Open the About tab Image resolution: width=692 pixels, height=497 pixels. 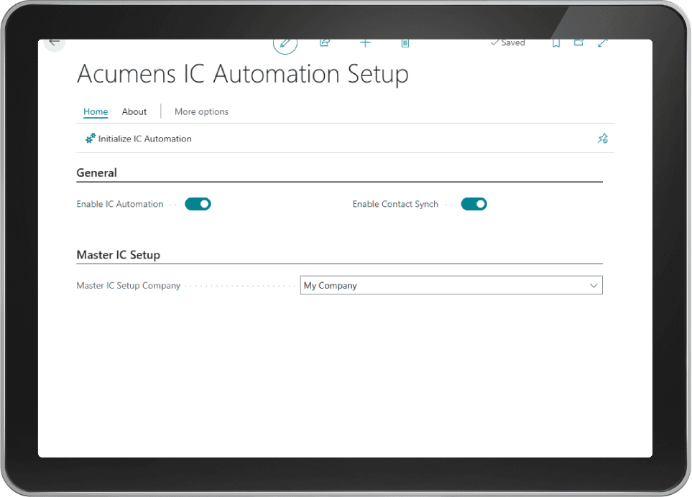click(134, 111)
